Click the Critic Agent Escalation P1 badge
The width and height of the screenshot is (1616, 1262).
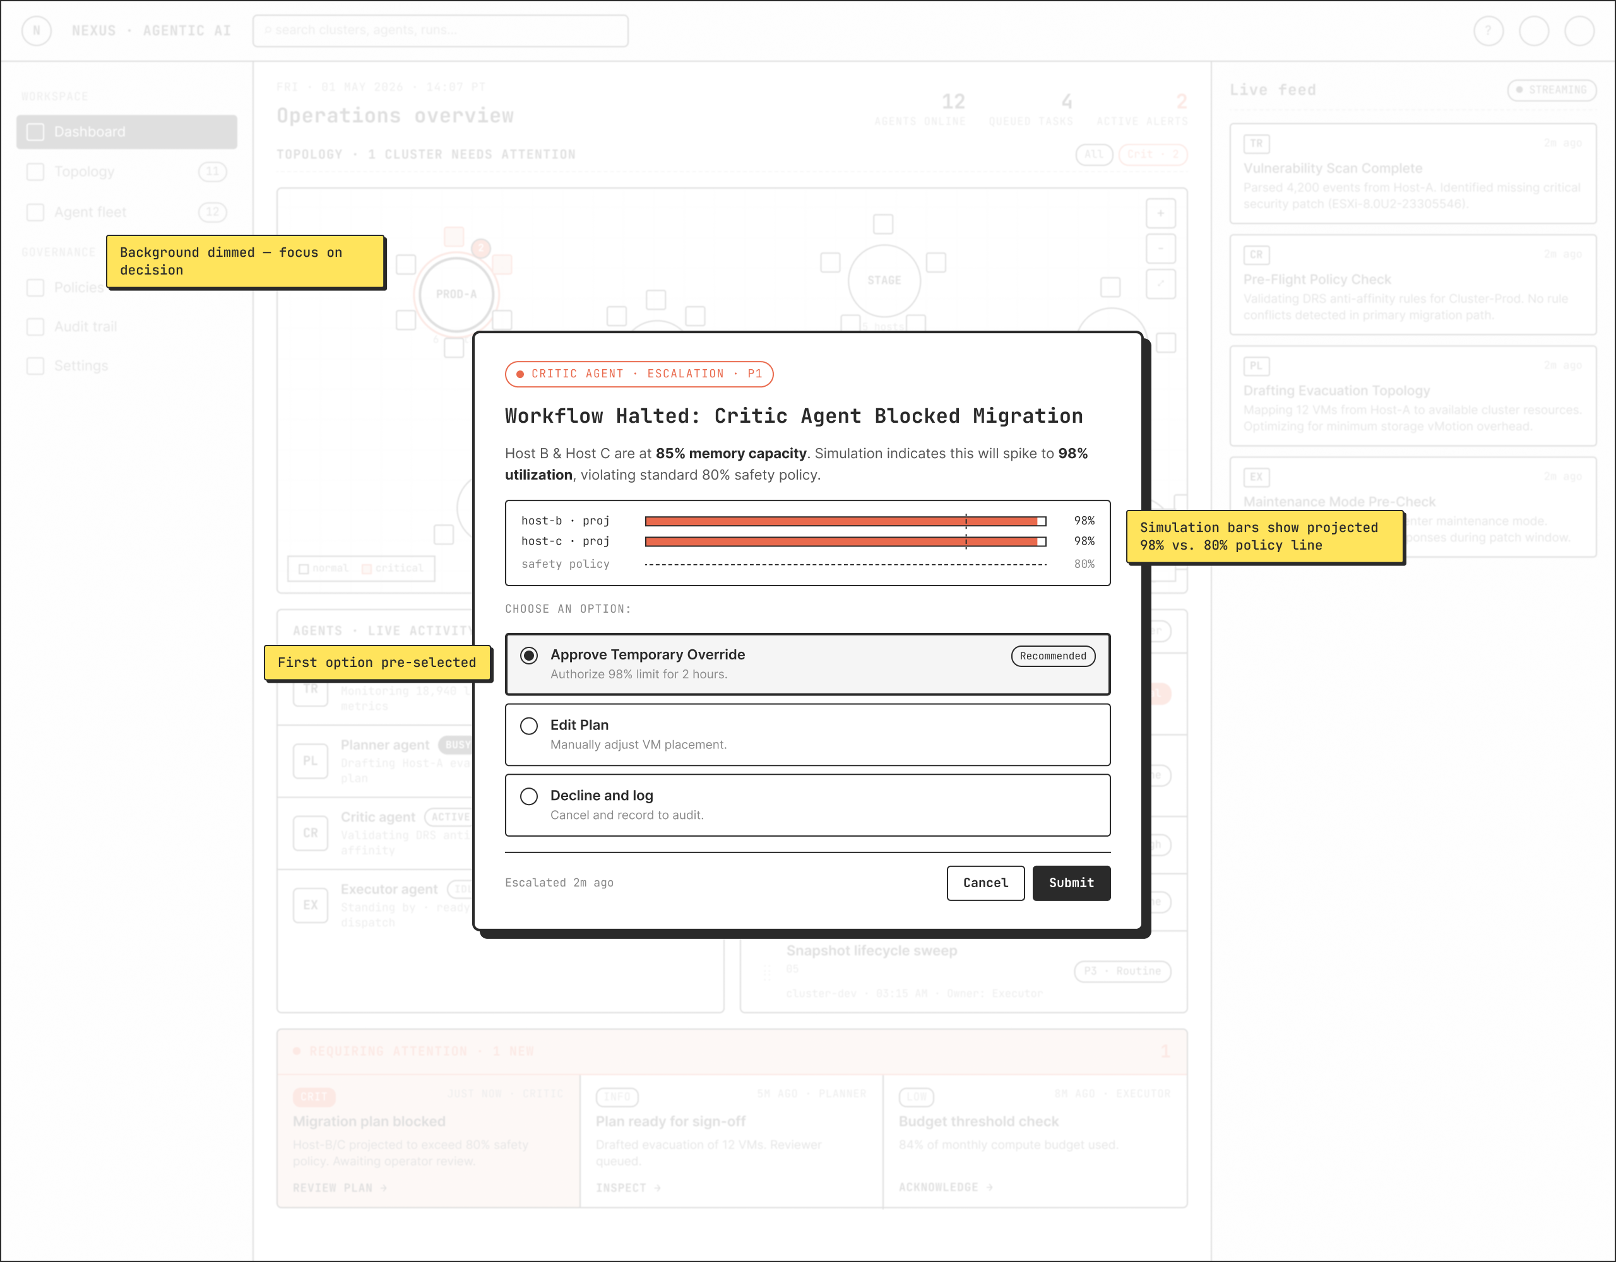pyautogui.click(x=639, y=374)
